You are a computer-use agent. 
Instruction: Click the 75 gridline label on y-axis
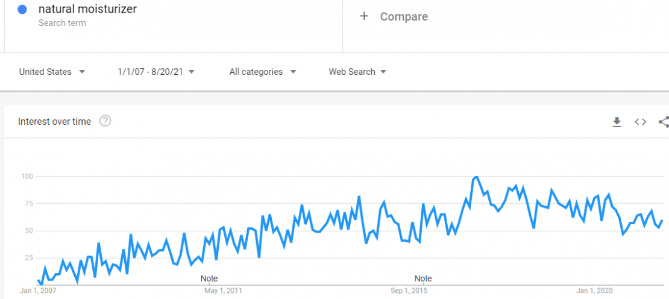[29, 204]
